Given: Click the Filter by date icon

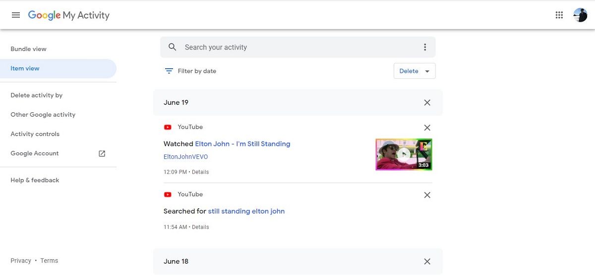Looking at the screenshot, I should [x=169, y=71].
